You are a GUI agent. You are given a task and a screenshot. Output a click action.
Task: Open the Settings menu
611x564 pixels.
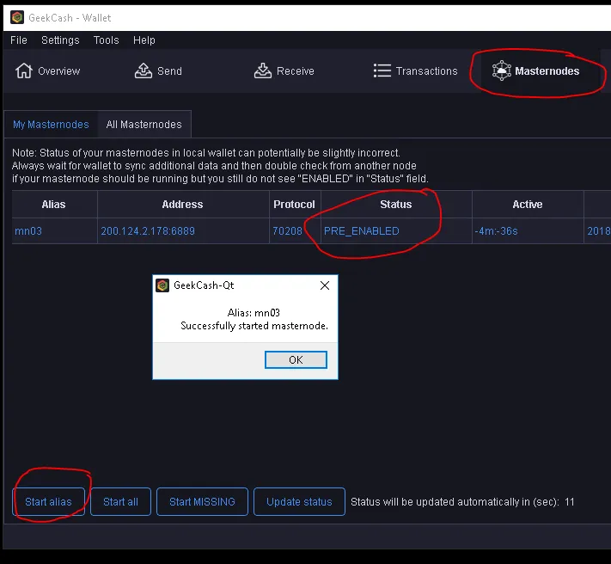click(60, 40)
